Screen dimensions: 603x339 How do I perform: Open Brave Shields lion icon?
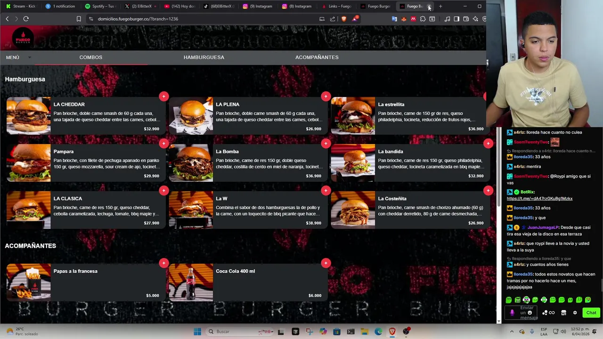[x=344, y=19]
